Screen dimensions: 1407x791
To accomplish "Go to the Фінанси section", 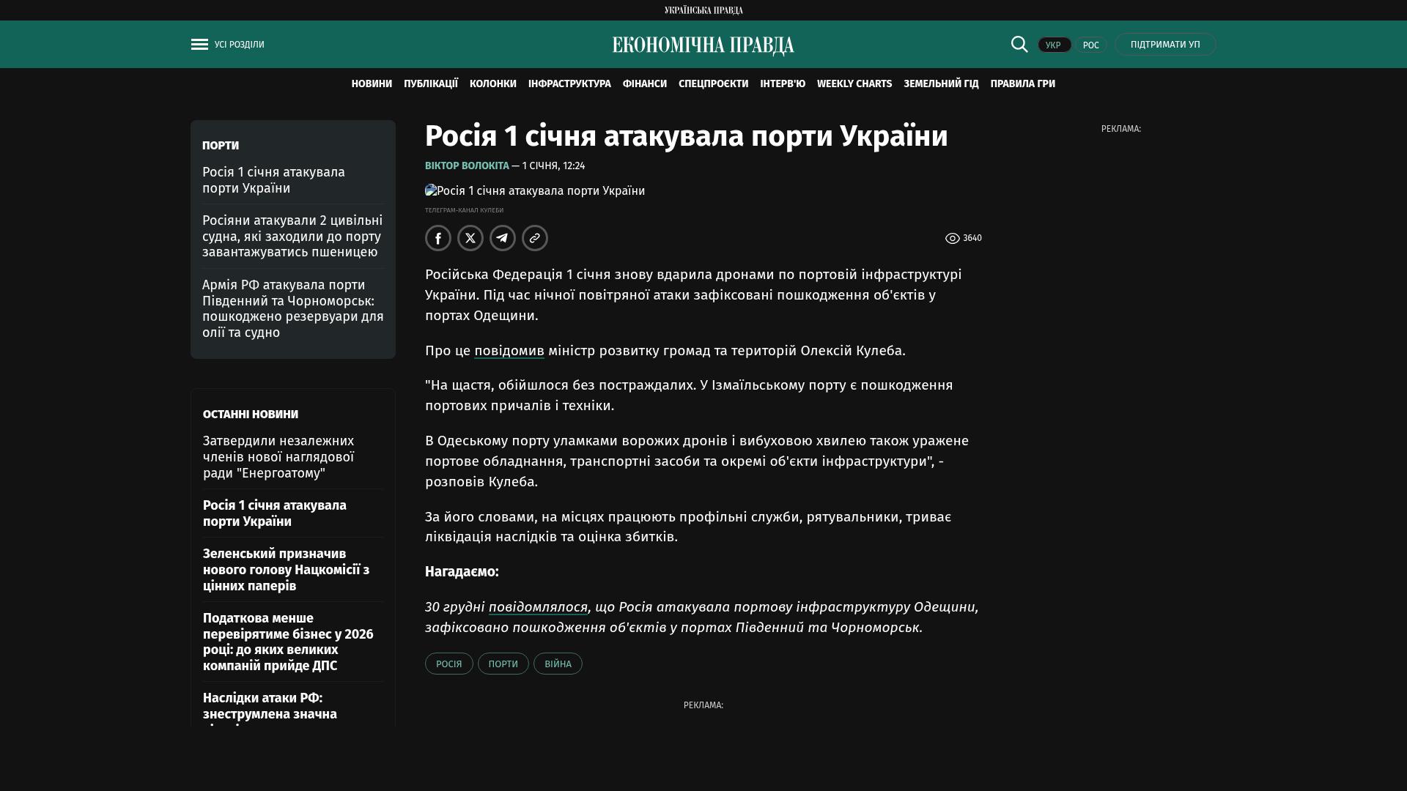I will point(644,84).
